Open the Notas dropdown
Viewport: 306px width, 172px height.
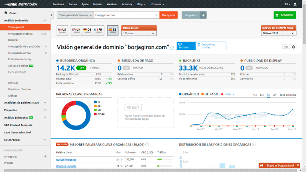pos(229,94)
